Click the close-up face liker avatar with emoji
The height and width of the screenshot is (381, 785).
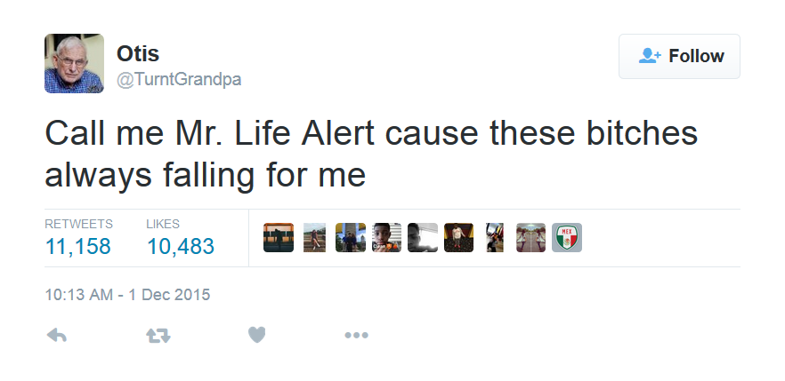tap(386, 237)
